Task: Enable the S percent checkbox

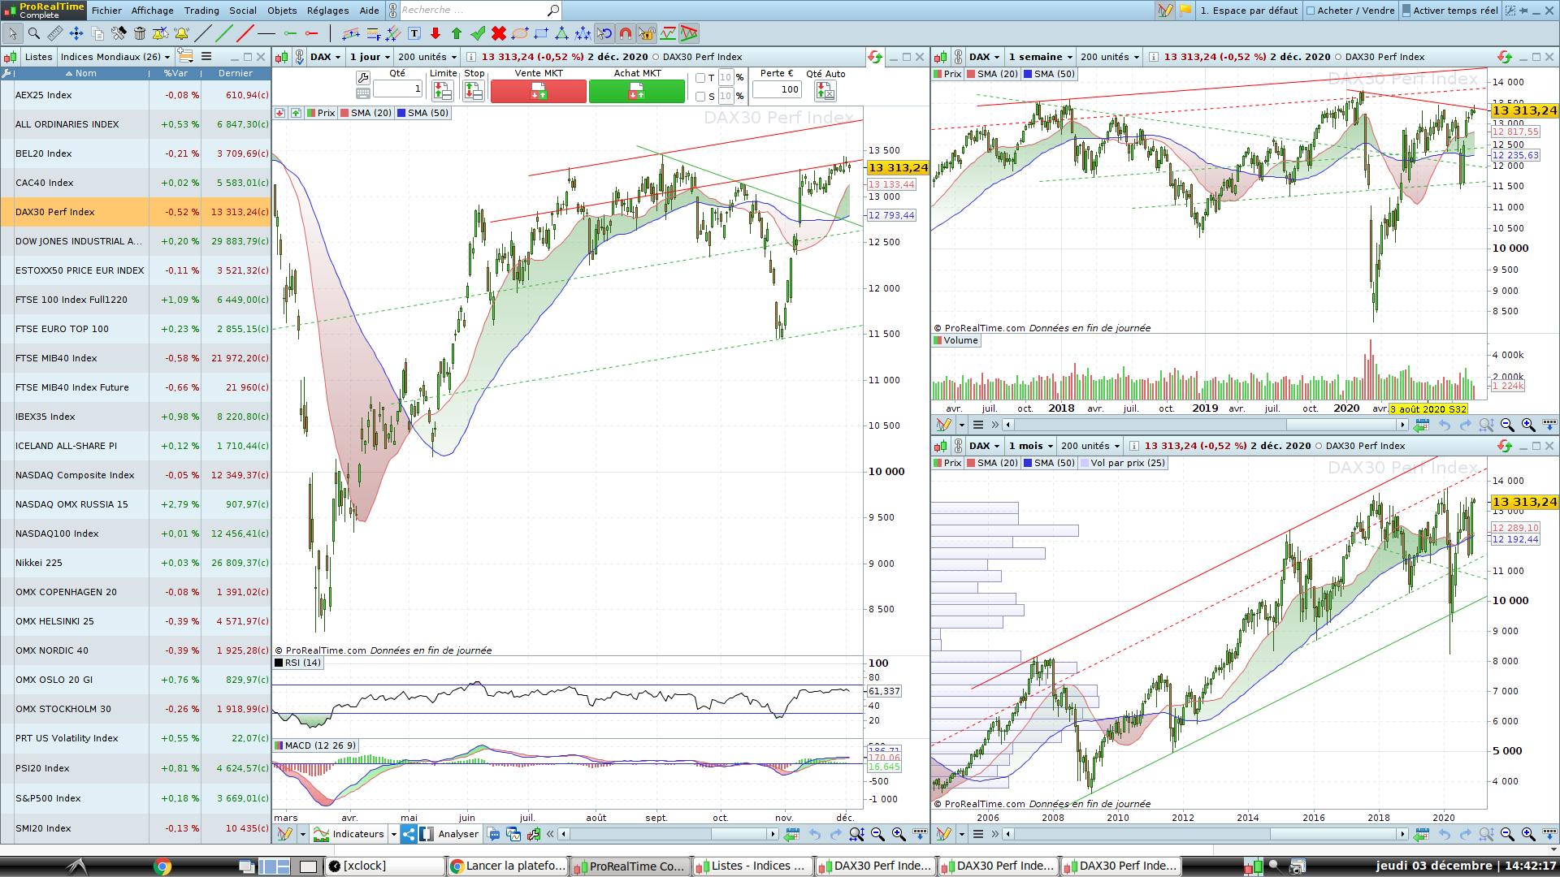Action: (x=700, y=97)
